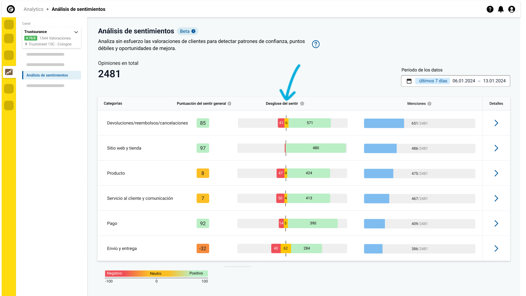Open details for Servicio al cliente y comunicación
This screenshot has width=526, height=296.
click(x=496, y=198)
